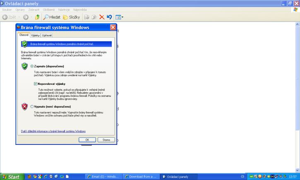Switch to Download from a... taskbar window
This screenshot has width=300, height=180.
(x=141, y=177)
